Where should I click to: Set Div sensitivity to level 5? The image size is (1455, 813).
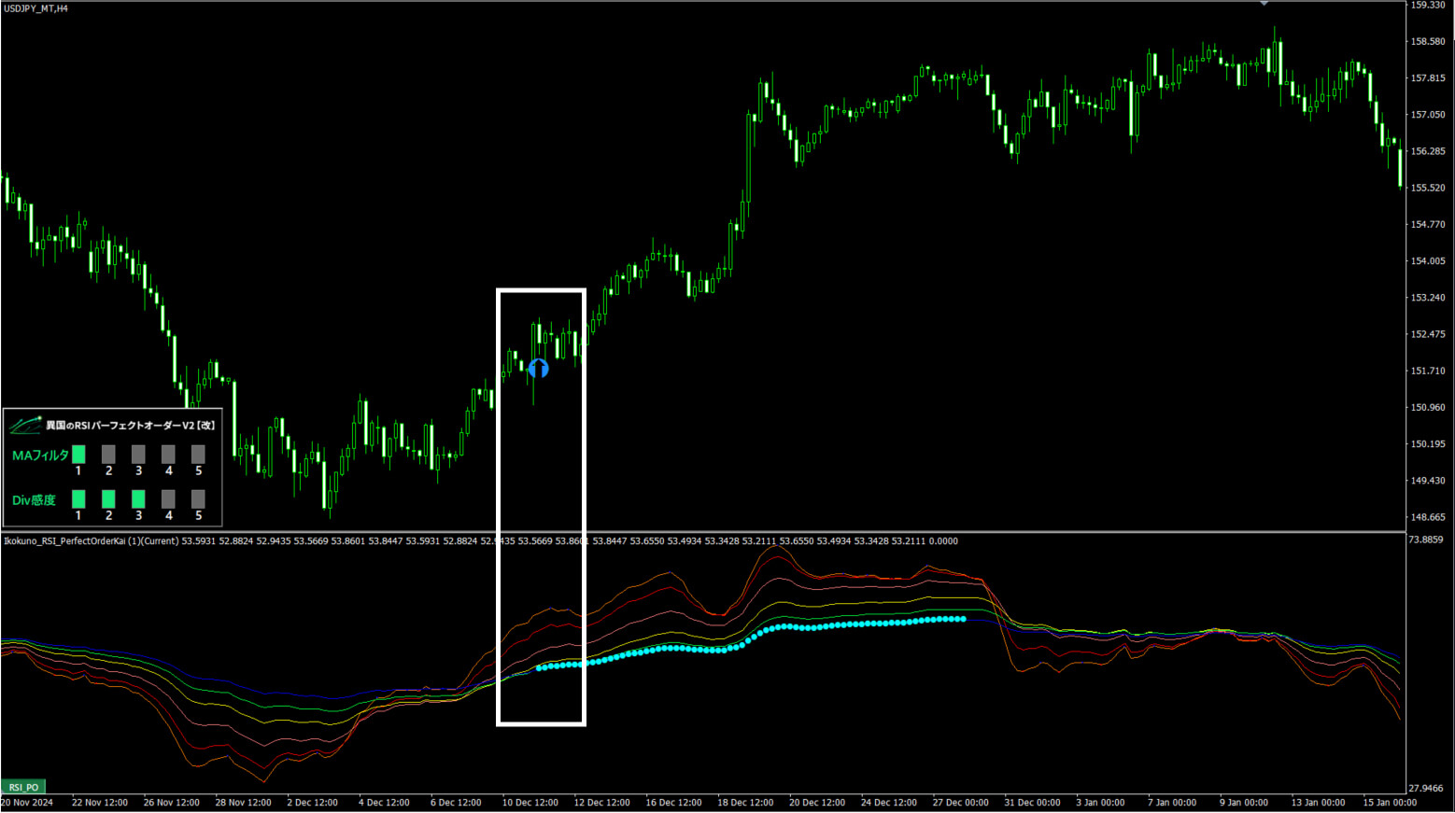[198, 499]
